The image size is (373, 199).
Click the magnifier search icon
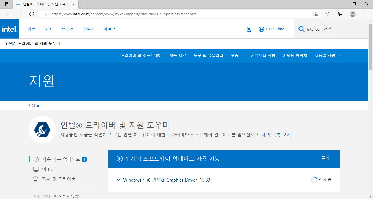pyautogui.click(x=301, y=29)
